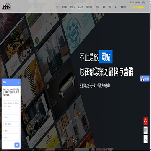Open 关于 navigation item
151x151 pixels.
point(116,7)
